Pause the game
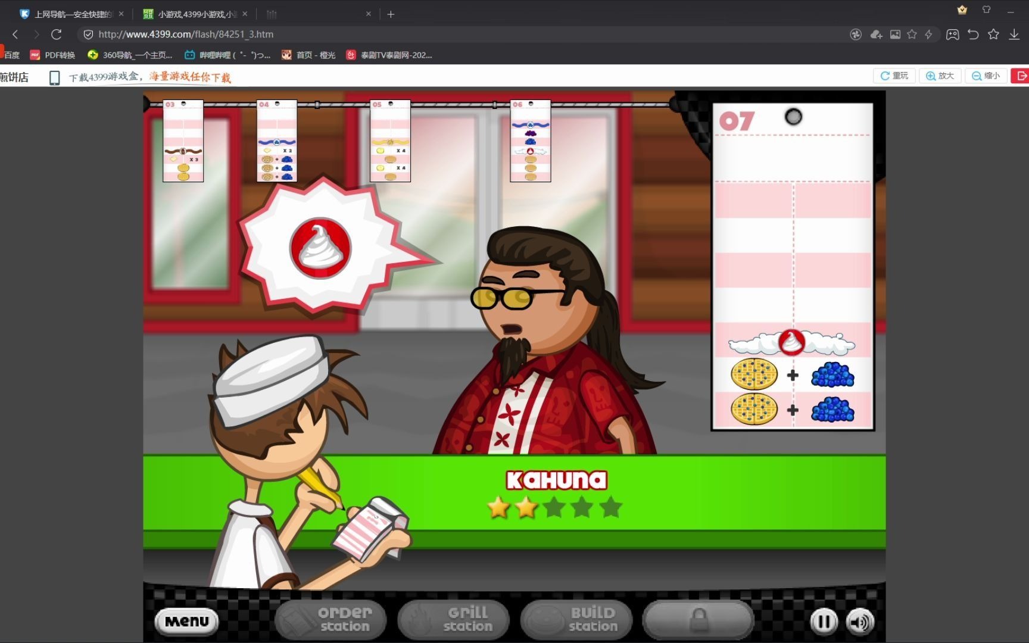1029x643 pixels. pos(824,622)
